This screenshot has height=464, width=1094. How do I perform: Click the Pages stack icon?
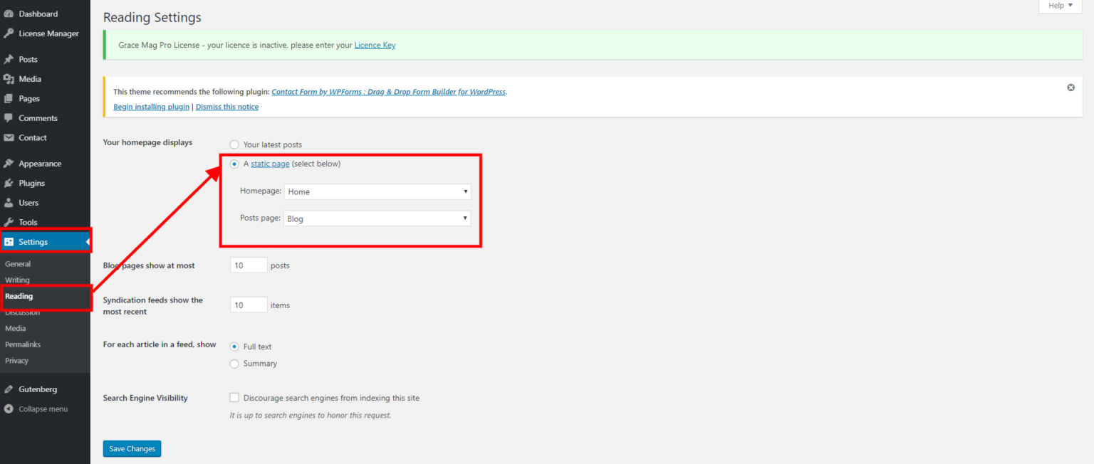click(x=9, y=98)
